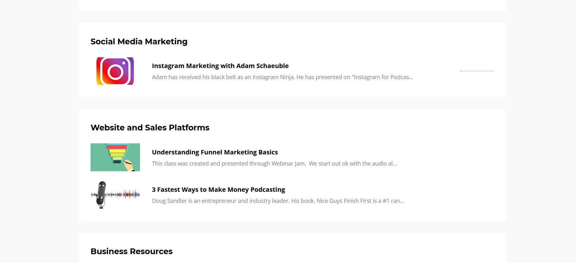
Task: Select the Business Resources section heading
Action: (x=131, y=251)
